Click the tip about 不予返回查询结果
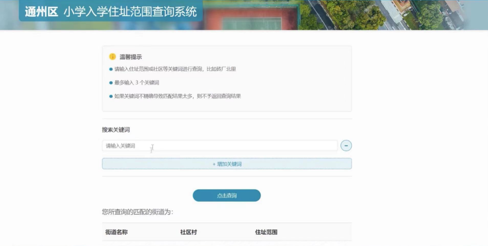 tap(178, 96)
